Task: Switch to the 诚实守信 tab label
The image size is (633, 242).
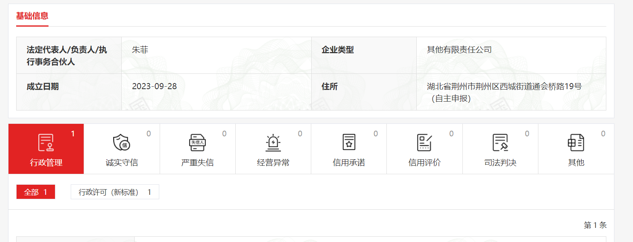Action: tap(122, 163)
